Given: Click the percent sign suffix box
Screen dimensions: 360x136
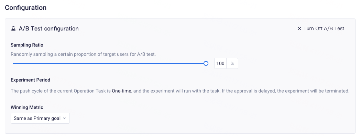Looking at the screenshot, I should [232, 63].
